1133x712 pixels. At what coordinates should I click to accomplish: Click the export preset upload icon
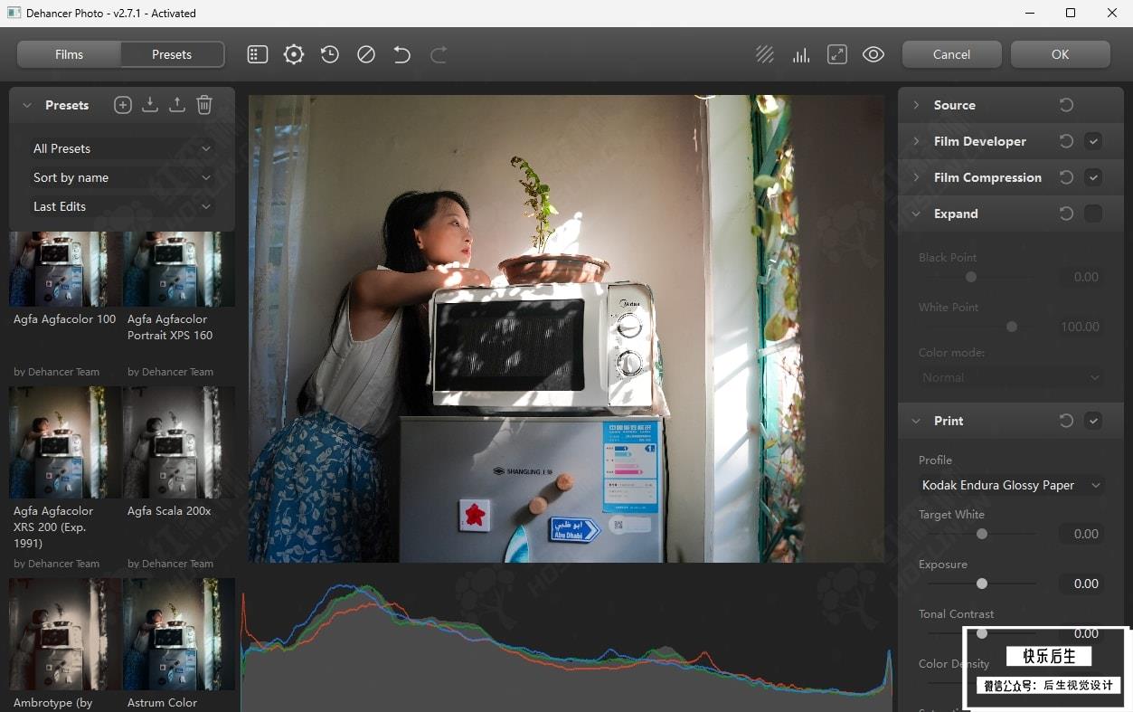coord(177,105)
